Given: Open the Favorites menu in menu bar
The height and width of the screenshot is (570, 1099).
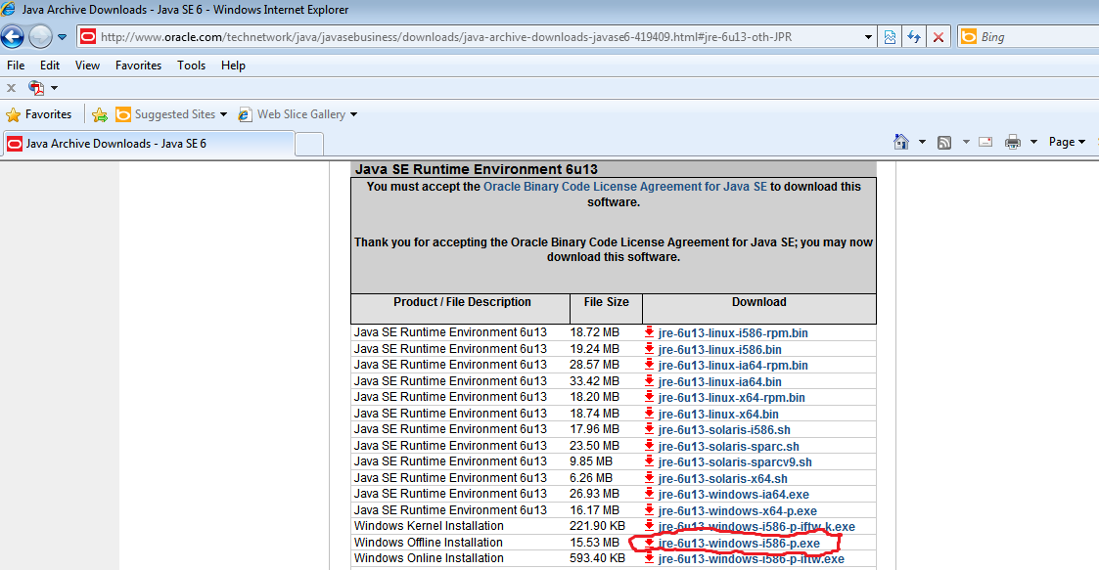Looking at the screenshot, I should point(138,66).
